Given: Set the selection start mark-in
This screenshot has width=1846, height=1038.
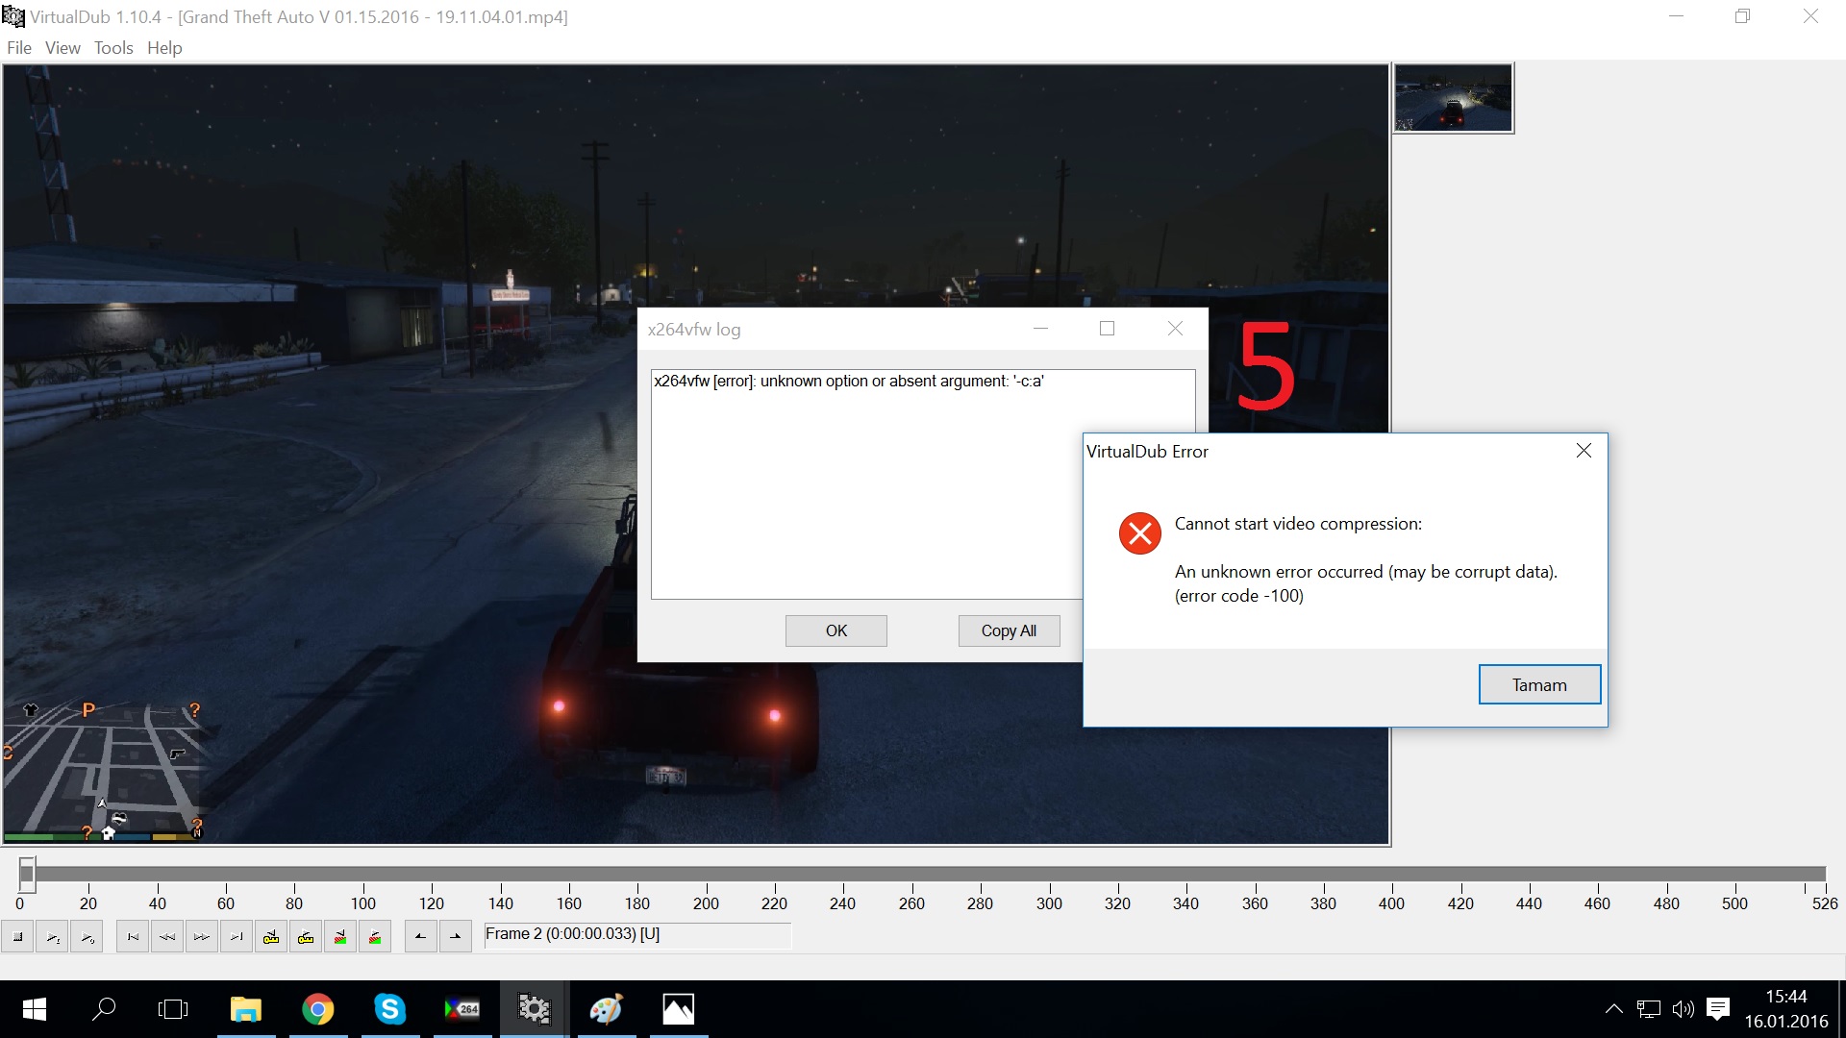Looking at the screenshot, I should tap(420, 937).
